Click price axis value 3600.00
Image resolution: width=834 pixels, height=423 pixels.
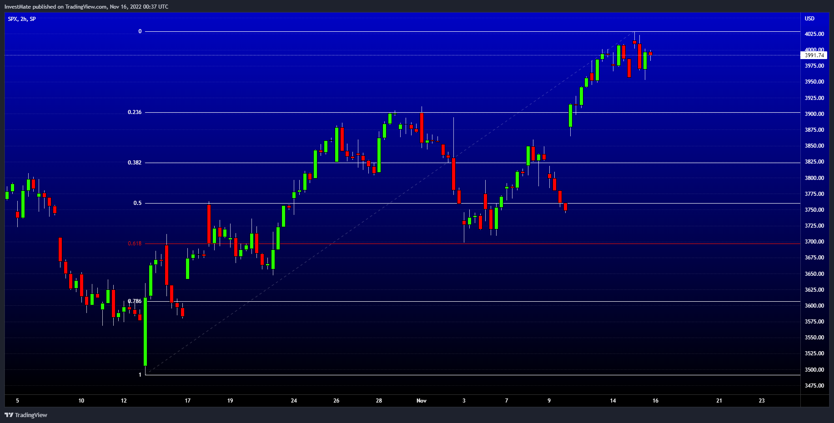click(814, 306)
